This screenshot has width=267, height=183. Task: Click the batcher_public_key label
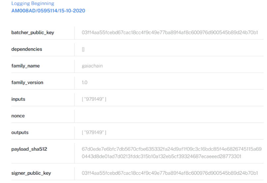pyautogui.click(x=33, y=32)
